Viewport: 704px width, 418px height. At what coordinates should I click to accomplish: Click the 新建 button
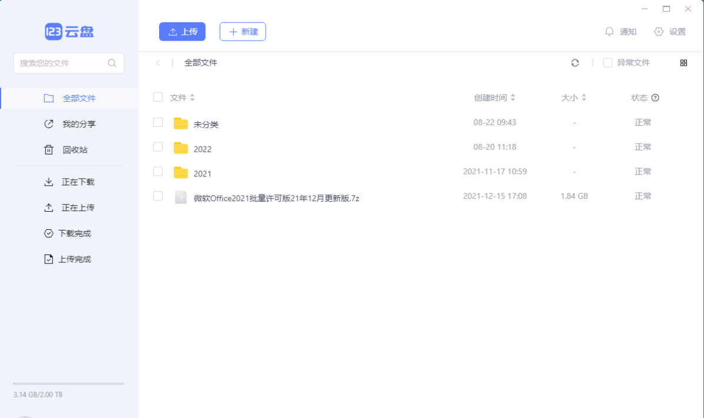coord(243,32)
